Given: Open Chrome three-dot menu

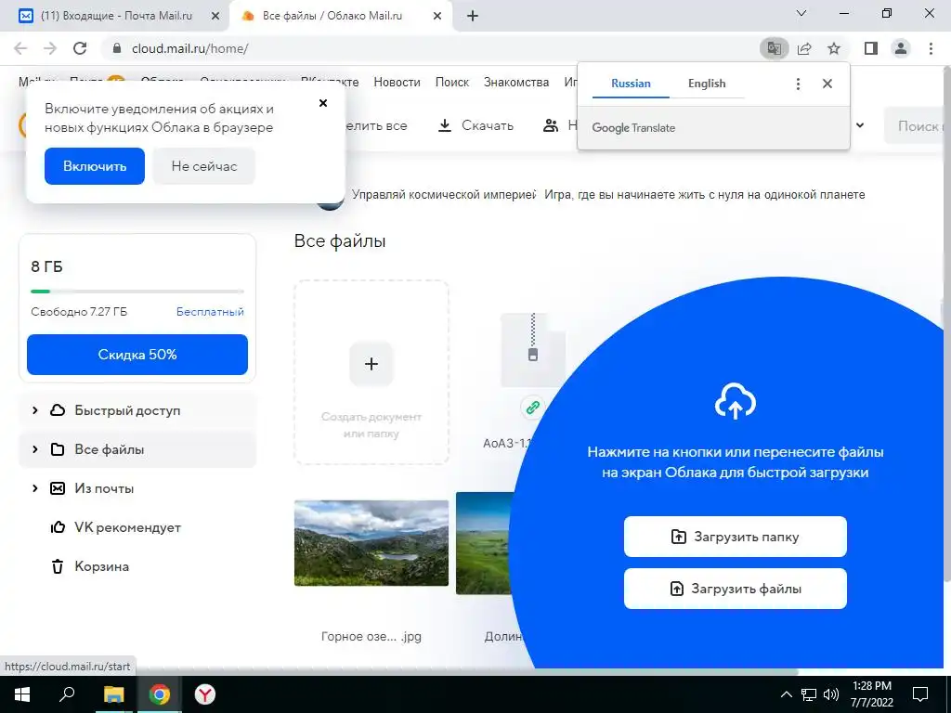Looking at the screenshot, I should 931,48.
